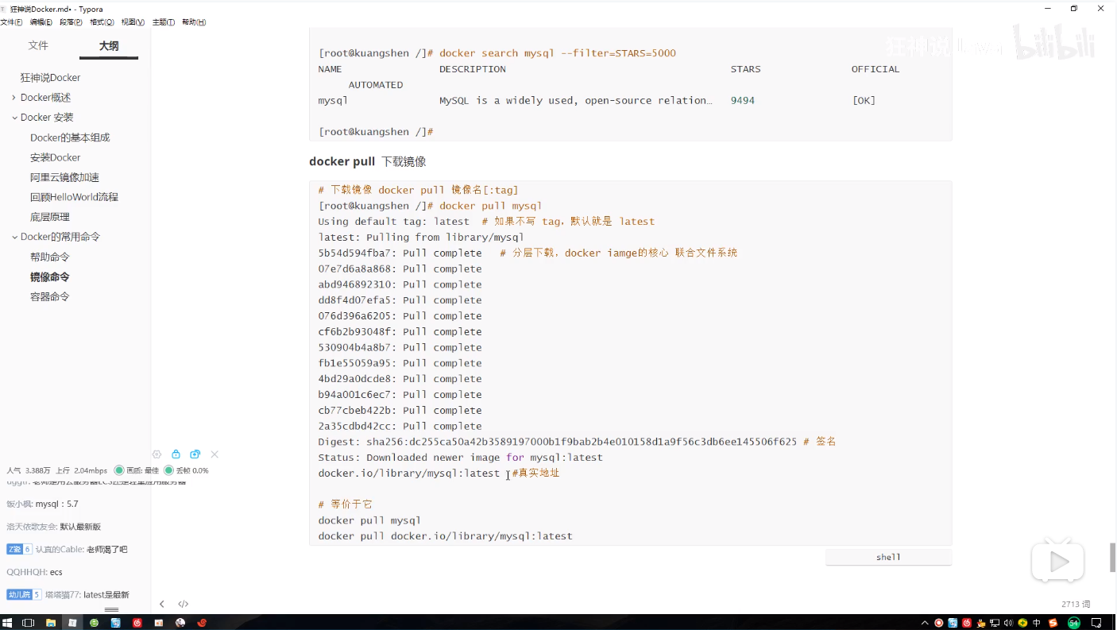Click the red record tray icon
1117x630 pixels.
pos(939,623)
